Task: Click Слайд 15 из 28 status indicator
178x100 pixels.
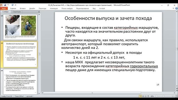Action: click(x=6, y=96)
